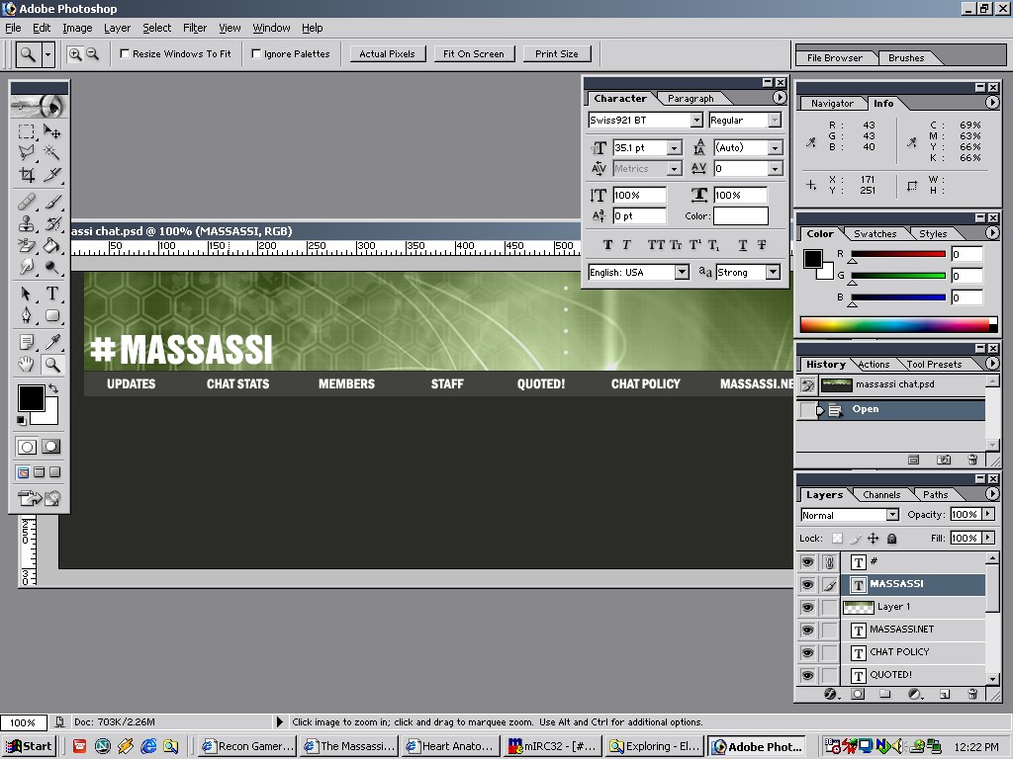The width and height of the screenshot is (1013, 759).
Task: Select the Rectangular Marquee tool
Action: point(27,131)
